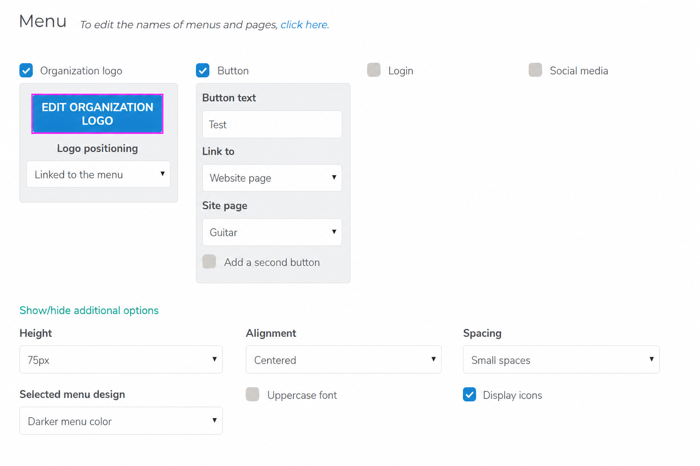
Task: Open the Spacing dropdown showing Small spaces
Action: coord(561,360)
